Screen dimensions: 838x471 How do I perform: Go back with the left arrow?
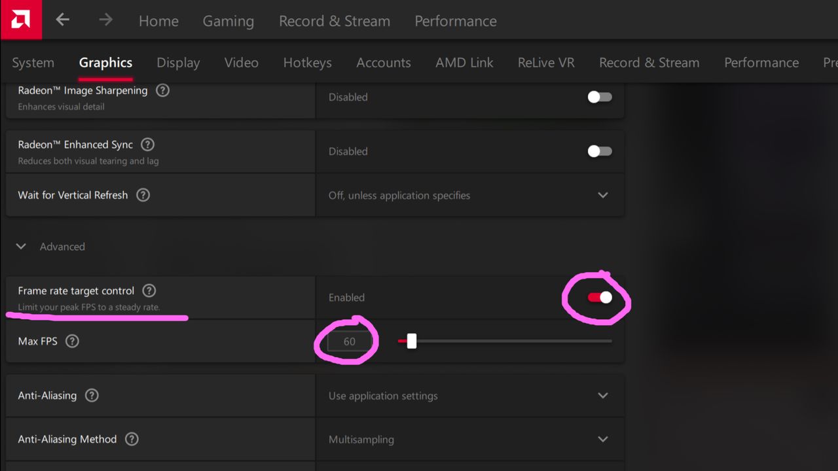point(62,20)
